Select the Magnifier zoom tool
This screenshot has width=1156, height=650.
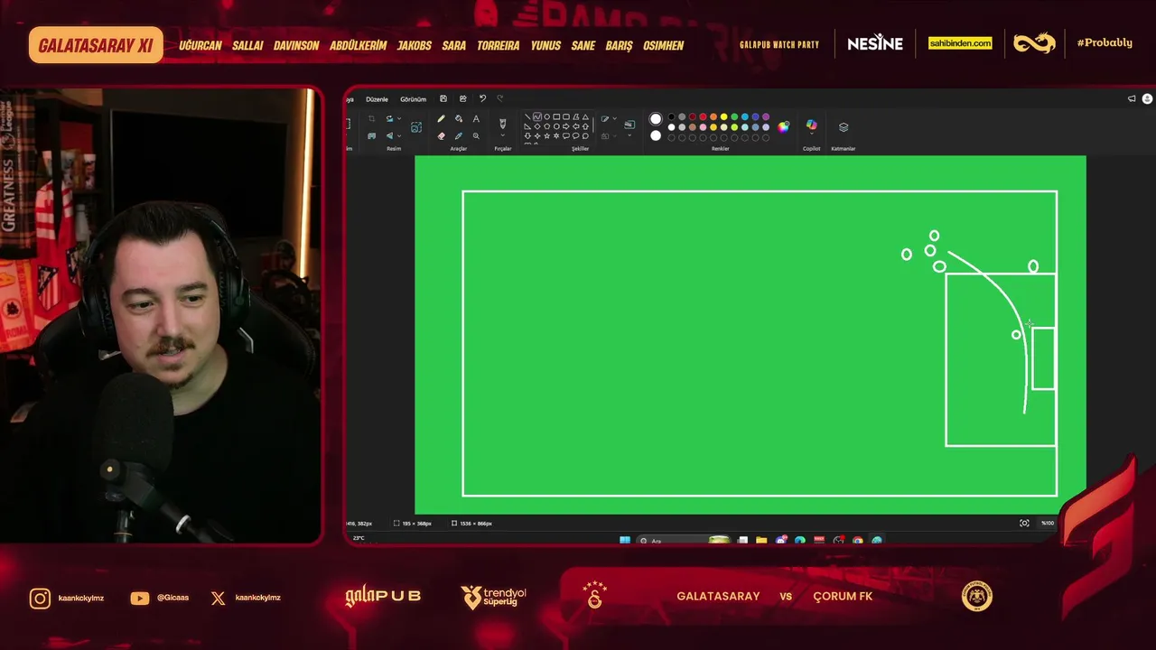pyautogui.click(x=476, y=136)
